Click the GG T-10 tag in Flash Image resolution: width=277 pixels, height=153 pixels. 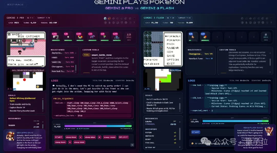click(x=171, y=18)
